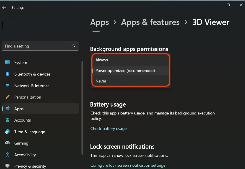Click the Privacy & security shield icon
This screenshot has height=169, width=245.
point(8,166)
